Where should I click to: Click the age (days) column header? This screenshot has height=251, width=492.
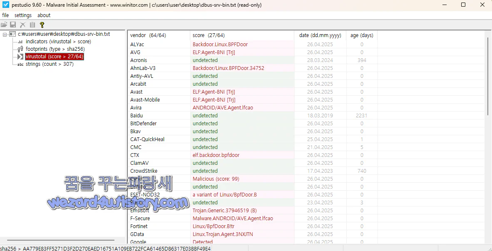361,35
